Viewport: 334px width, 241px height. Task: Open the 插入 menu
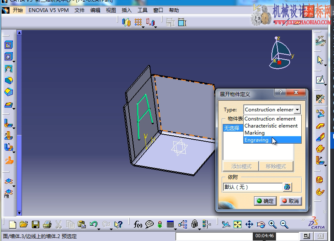[x=126, y=10]
